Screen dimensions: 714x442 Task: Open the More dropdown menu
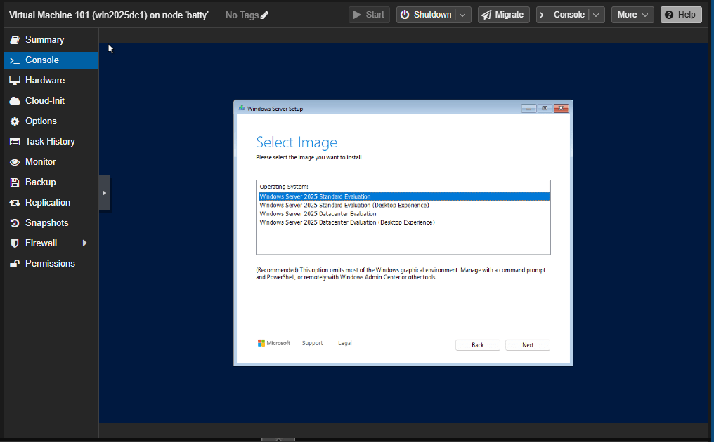[x=632, y=15]
